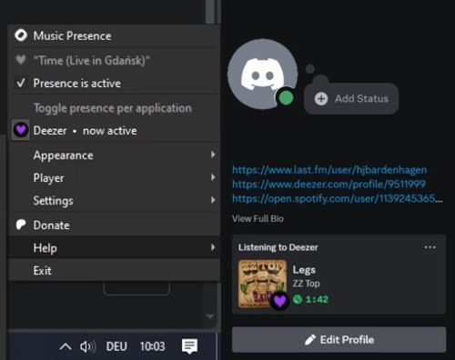Click the Music Presence logo icon
This screenshot has width=455, height=360.
point(21,35)
